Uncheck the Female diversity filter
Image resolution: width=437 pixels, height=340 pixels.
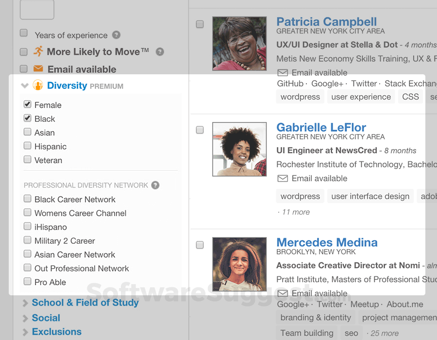[27, 104]
